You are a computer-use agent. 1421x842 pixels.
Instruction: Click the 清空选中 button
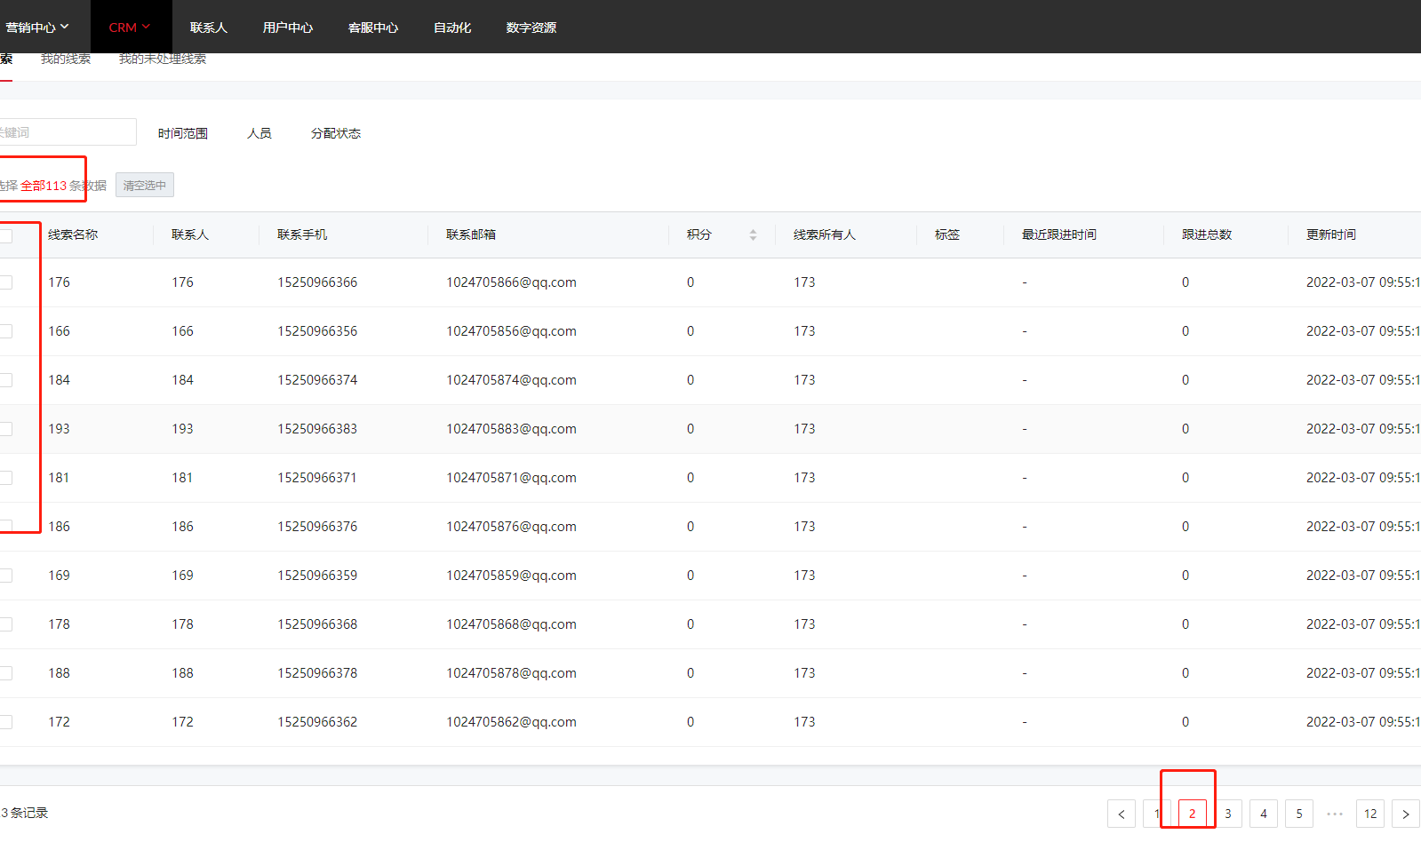pos(145,185)
